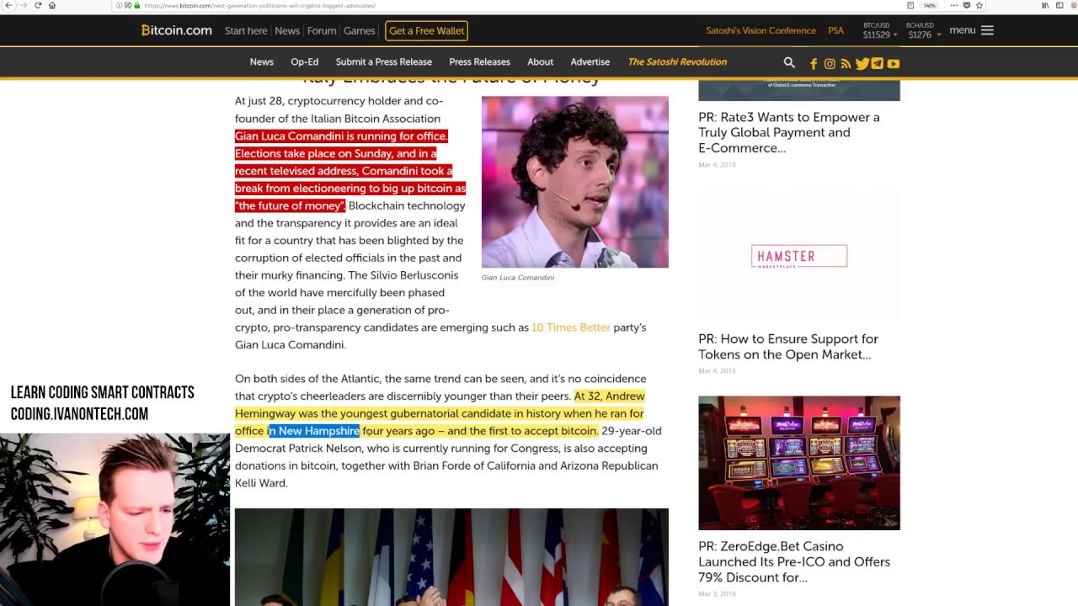This screenshot has height=606, width=1078.
Task: Open the BCH/USD price dropdown
Action: click(920, 31)
